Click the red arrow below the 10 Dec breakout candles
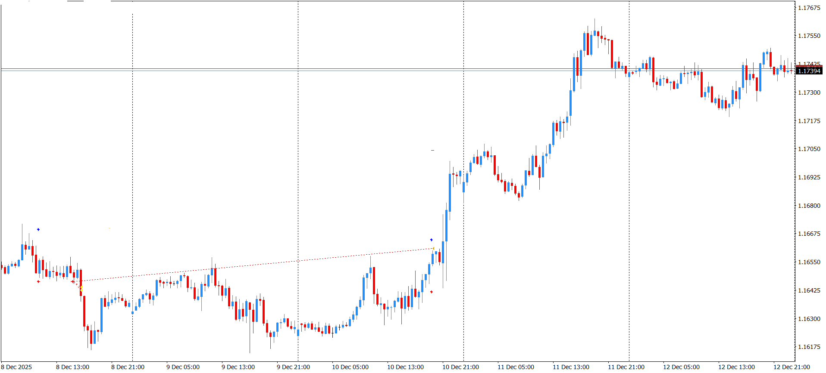This screenshot has width=826, height=373. click(431, 292)
